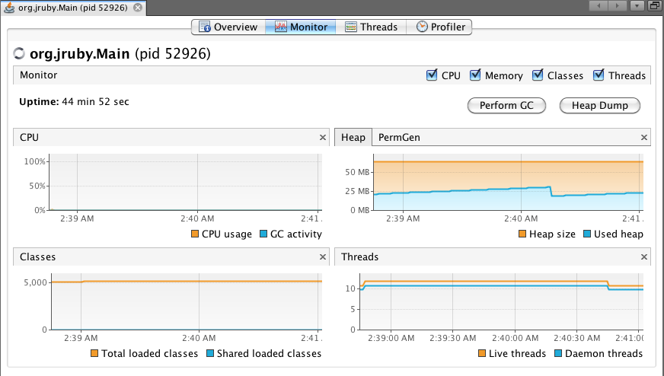Screen dimensions: 664x376
Task: Click the Perform GC button
Action: [x=506, y=106]
